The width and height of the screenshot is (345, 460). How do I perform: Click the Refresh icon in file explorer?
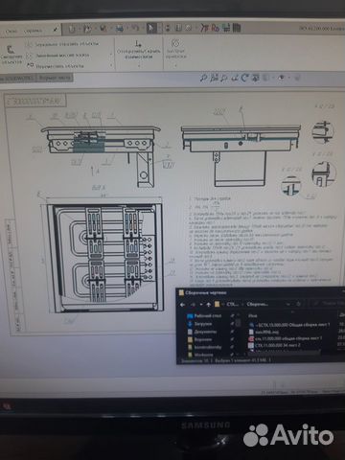pyautogui.click(x=298, y=304)
